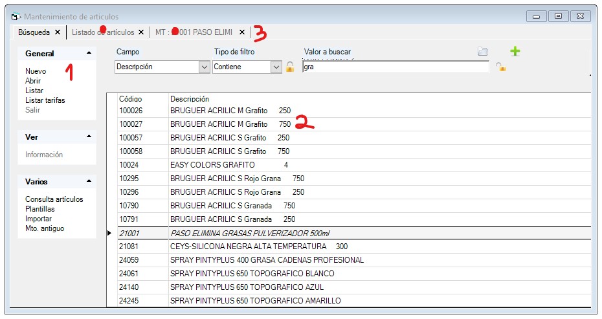Select row with code 10295
Image resolution: width=602 pixels, height=319 pixels.
(354, 179)
